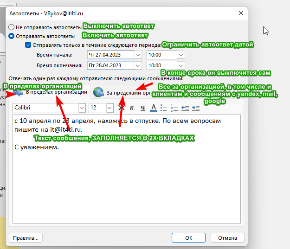Image resolution: width=290 pixels, height=249 pixels.
Task: Decrease the paragraph indent
Action: coord(185,108)
